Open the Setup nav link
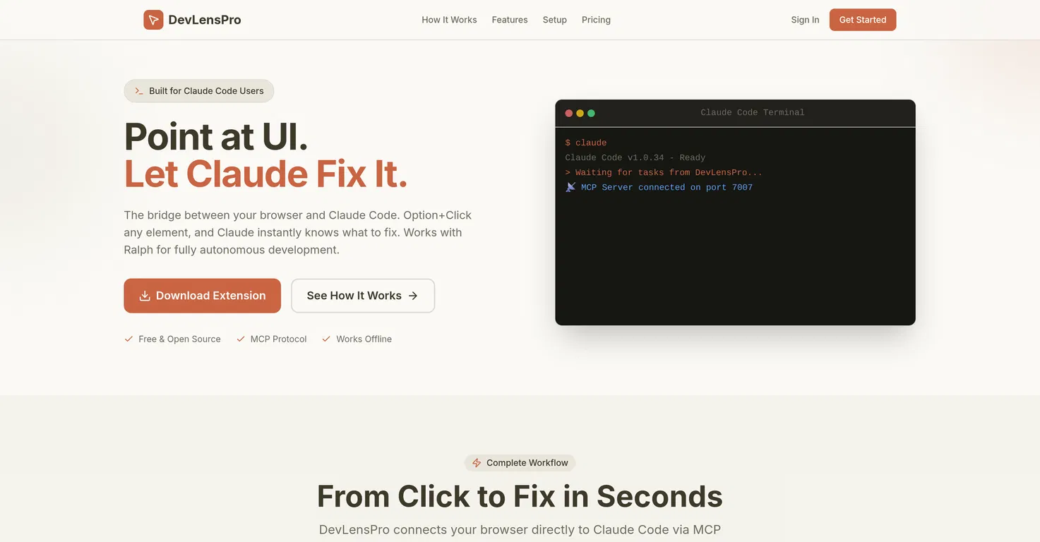The image size is (1040, 542). tap(555, 20)
